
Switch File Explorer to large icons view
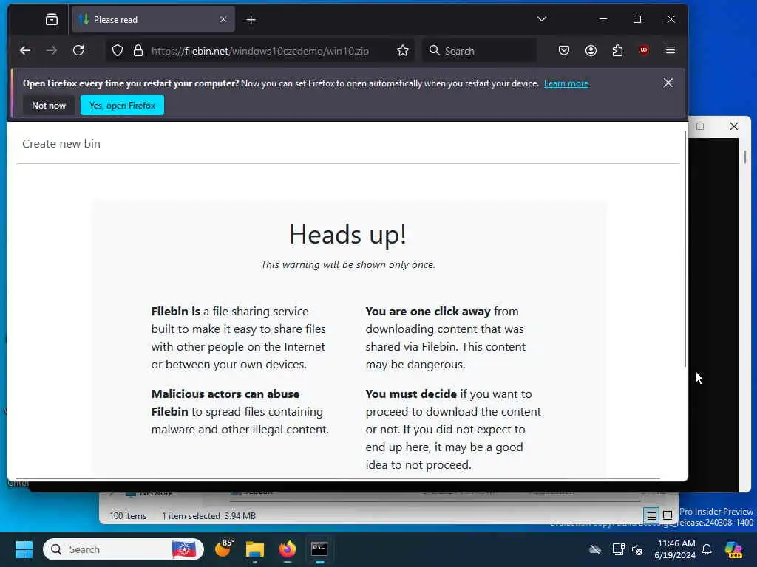pos(668,515)
